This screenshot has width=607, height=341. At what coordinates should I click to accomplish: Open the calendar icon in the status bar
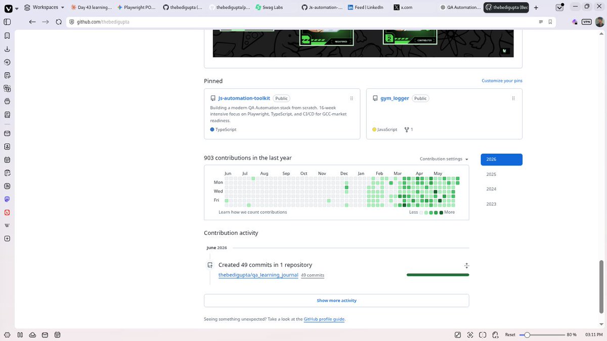(x=58, y=334)
